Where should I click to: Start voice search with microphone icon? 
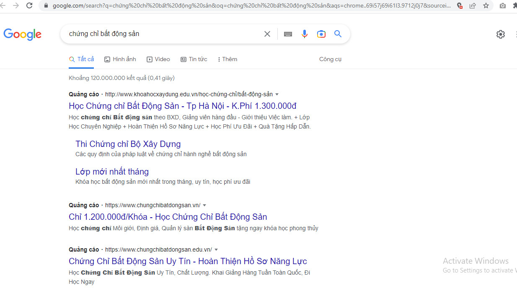[305, 34]
